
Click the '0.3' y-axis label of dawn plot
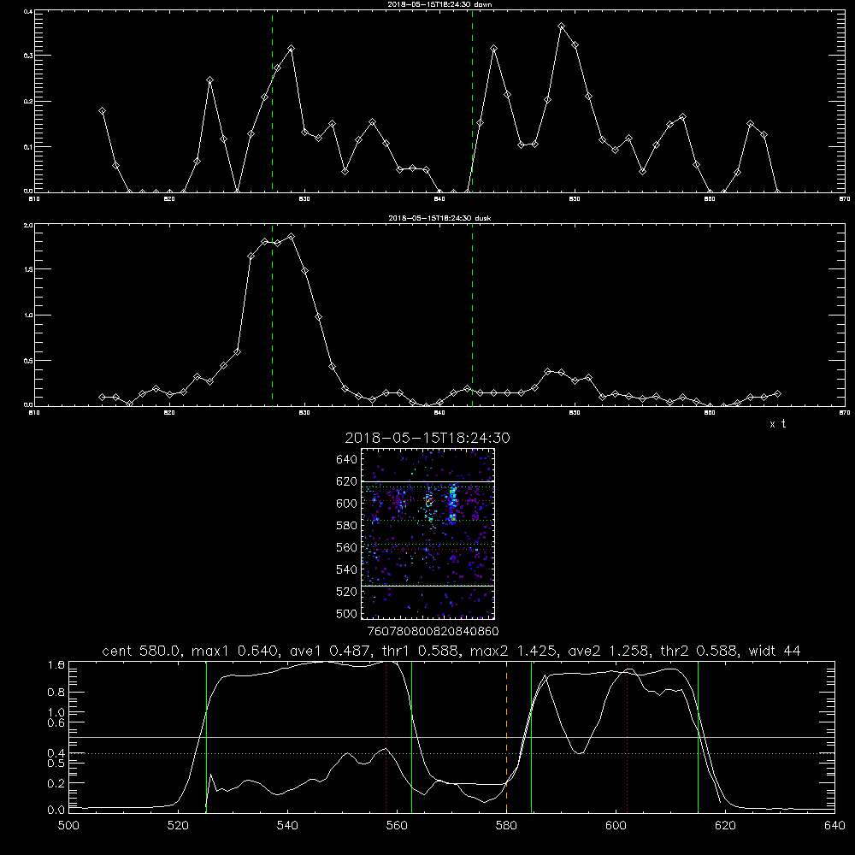28,56
